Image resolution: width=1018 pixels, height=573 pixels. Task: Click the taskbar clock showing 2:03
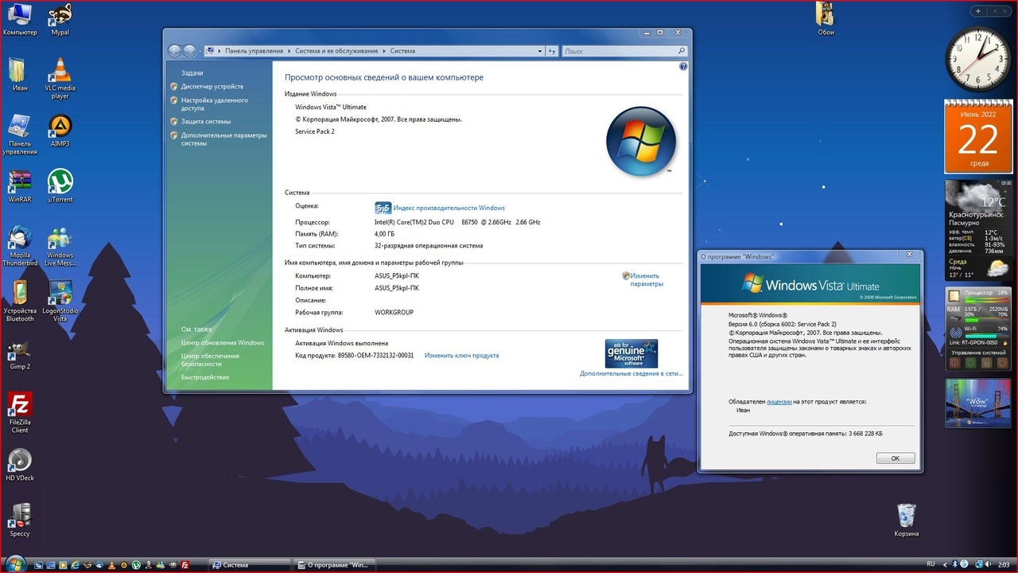[1004, 564]
